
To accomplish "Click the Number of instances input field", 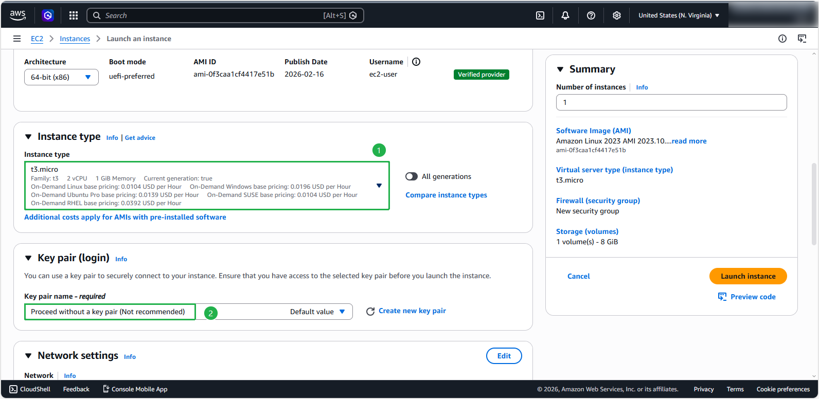I will (x=671, y=102).
